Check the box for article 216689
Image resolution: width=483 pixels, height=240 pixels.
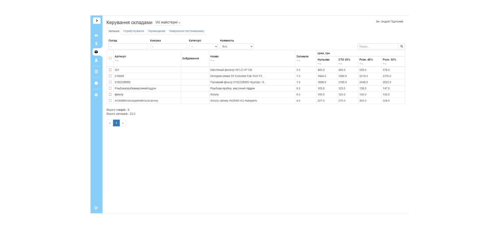[110, 76]
